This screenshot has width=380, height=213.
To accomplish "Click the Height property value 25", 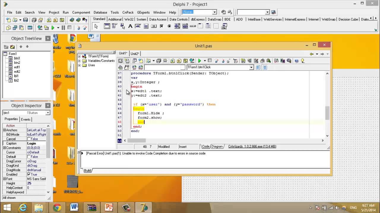I will (36, 183).
